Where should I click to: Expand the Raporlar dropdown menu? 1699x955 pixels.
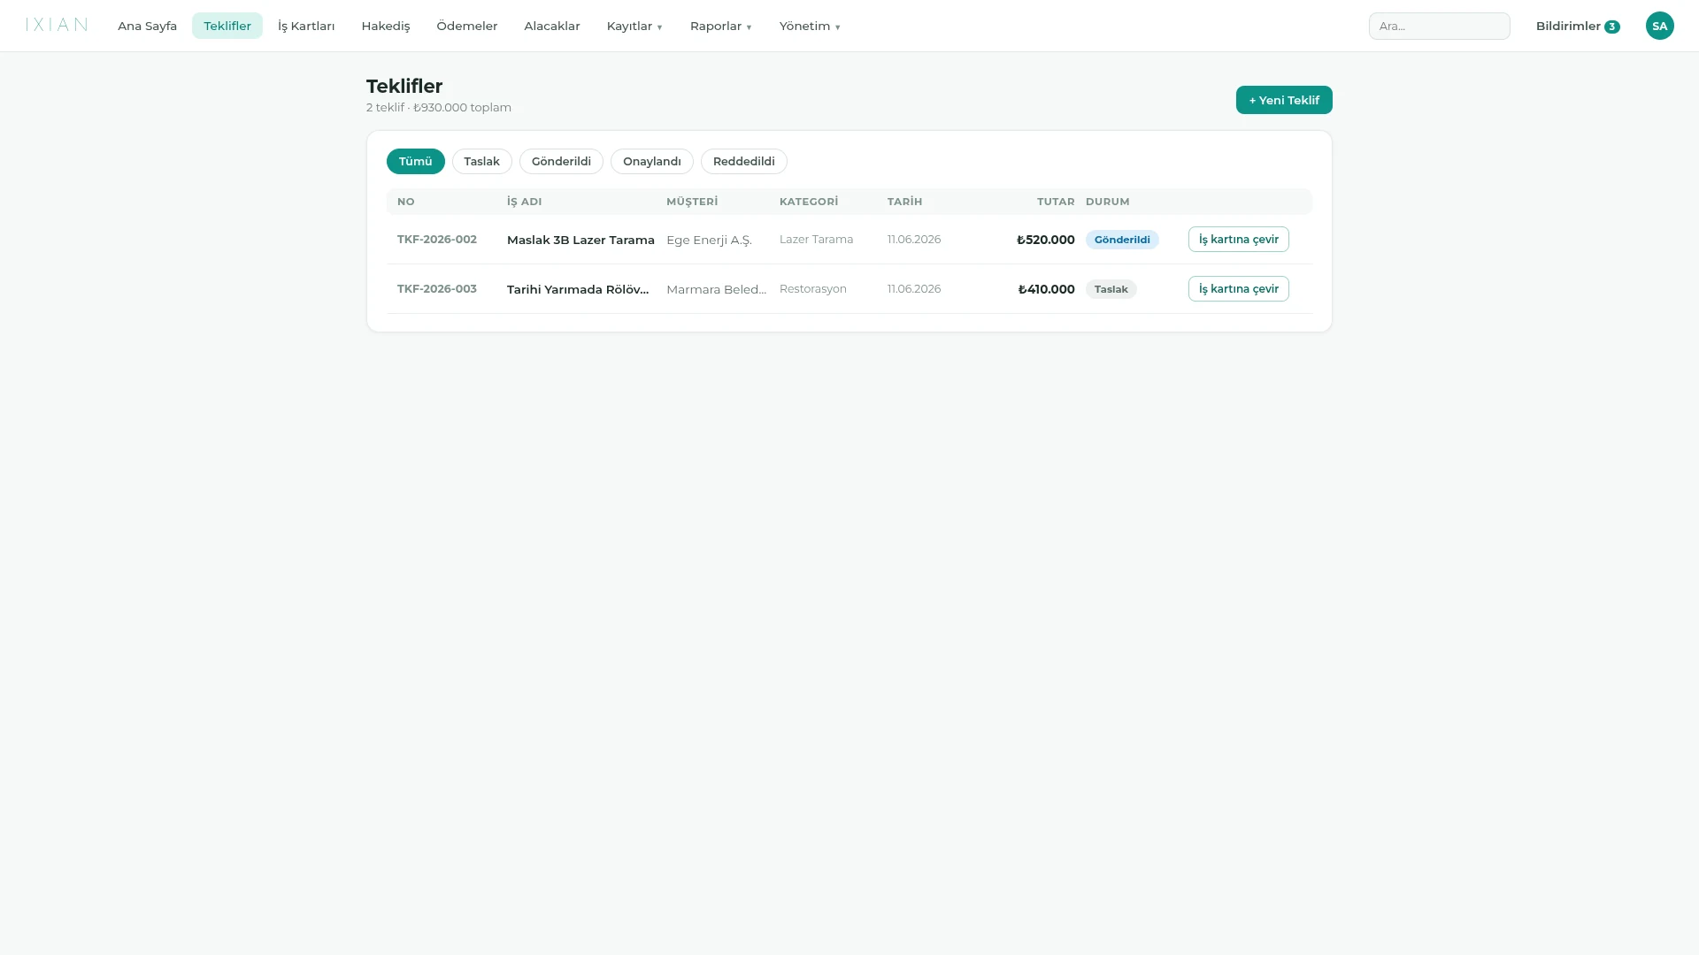720,26
